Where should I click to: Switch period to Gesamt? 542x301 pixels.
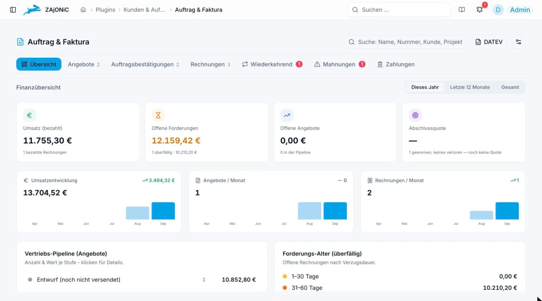pyautogui.click(x=510, y=87)
